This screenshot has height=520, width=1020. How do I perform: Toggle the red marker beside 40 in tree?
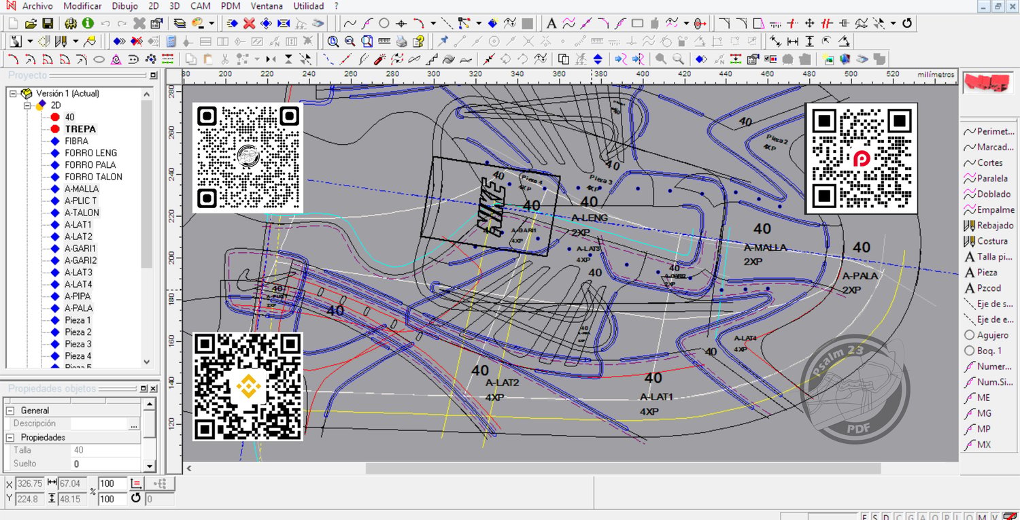[x=56, y=117]
